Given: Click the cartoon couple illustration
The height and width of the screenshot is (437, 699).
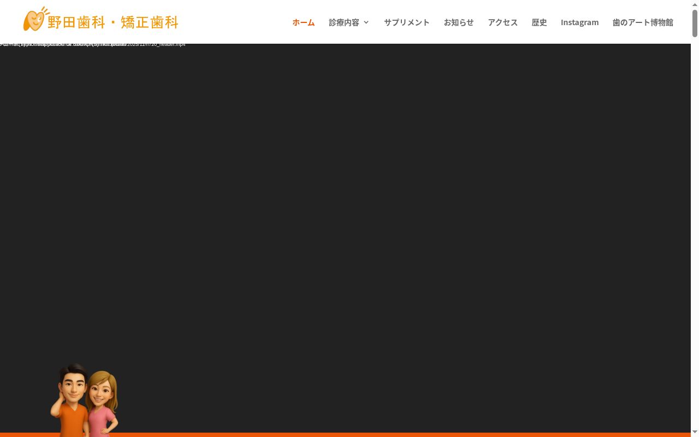Looking at the screenshot, I should (85, 400).
